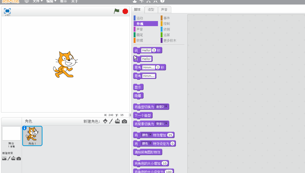The image size is (305, 173).
Task: Paint a new backdrop icon
Action: (9, 158)
